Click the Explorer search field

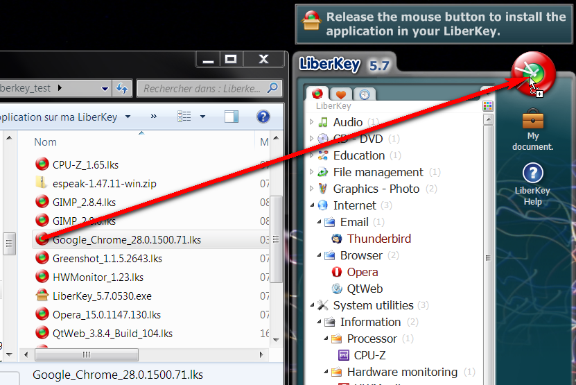201,88
